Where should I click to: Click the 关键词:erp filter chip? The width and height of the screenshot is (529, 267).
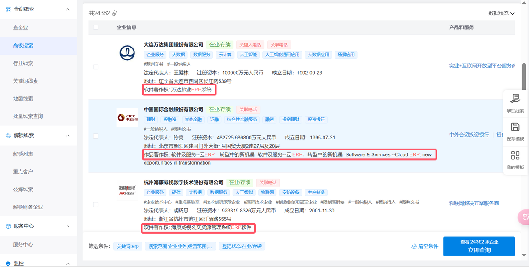pyautogui.click(x=127, y=246)
